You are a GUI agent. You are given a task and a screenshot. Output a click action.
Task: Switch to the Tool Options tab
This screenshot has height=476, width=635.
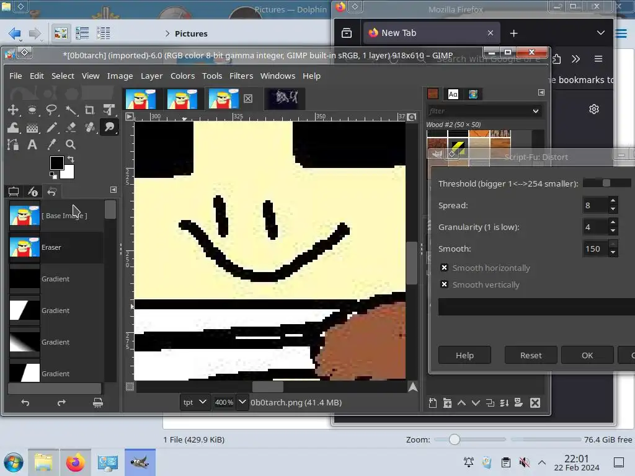[x=14, y=191]
